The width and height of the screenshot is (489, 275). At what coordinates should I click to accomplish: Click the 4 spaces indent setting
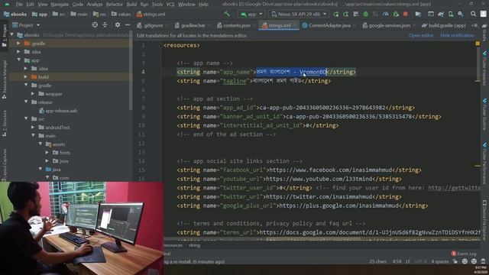point(440,261)
